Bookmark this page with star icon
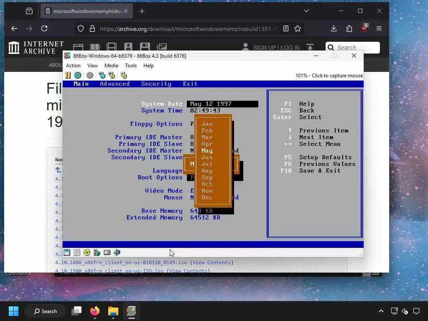This screenshot has height=321, width=428. [298, 28]
